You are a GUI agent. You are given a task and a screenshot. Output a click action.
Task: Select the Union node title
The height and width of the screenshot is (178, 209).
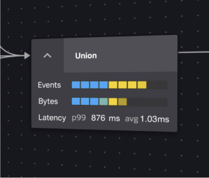(86, 56)
